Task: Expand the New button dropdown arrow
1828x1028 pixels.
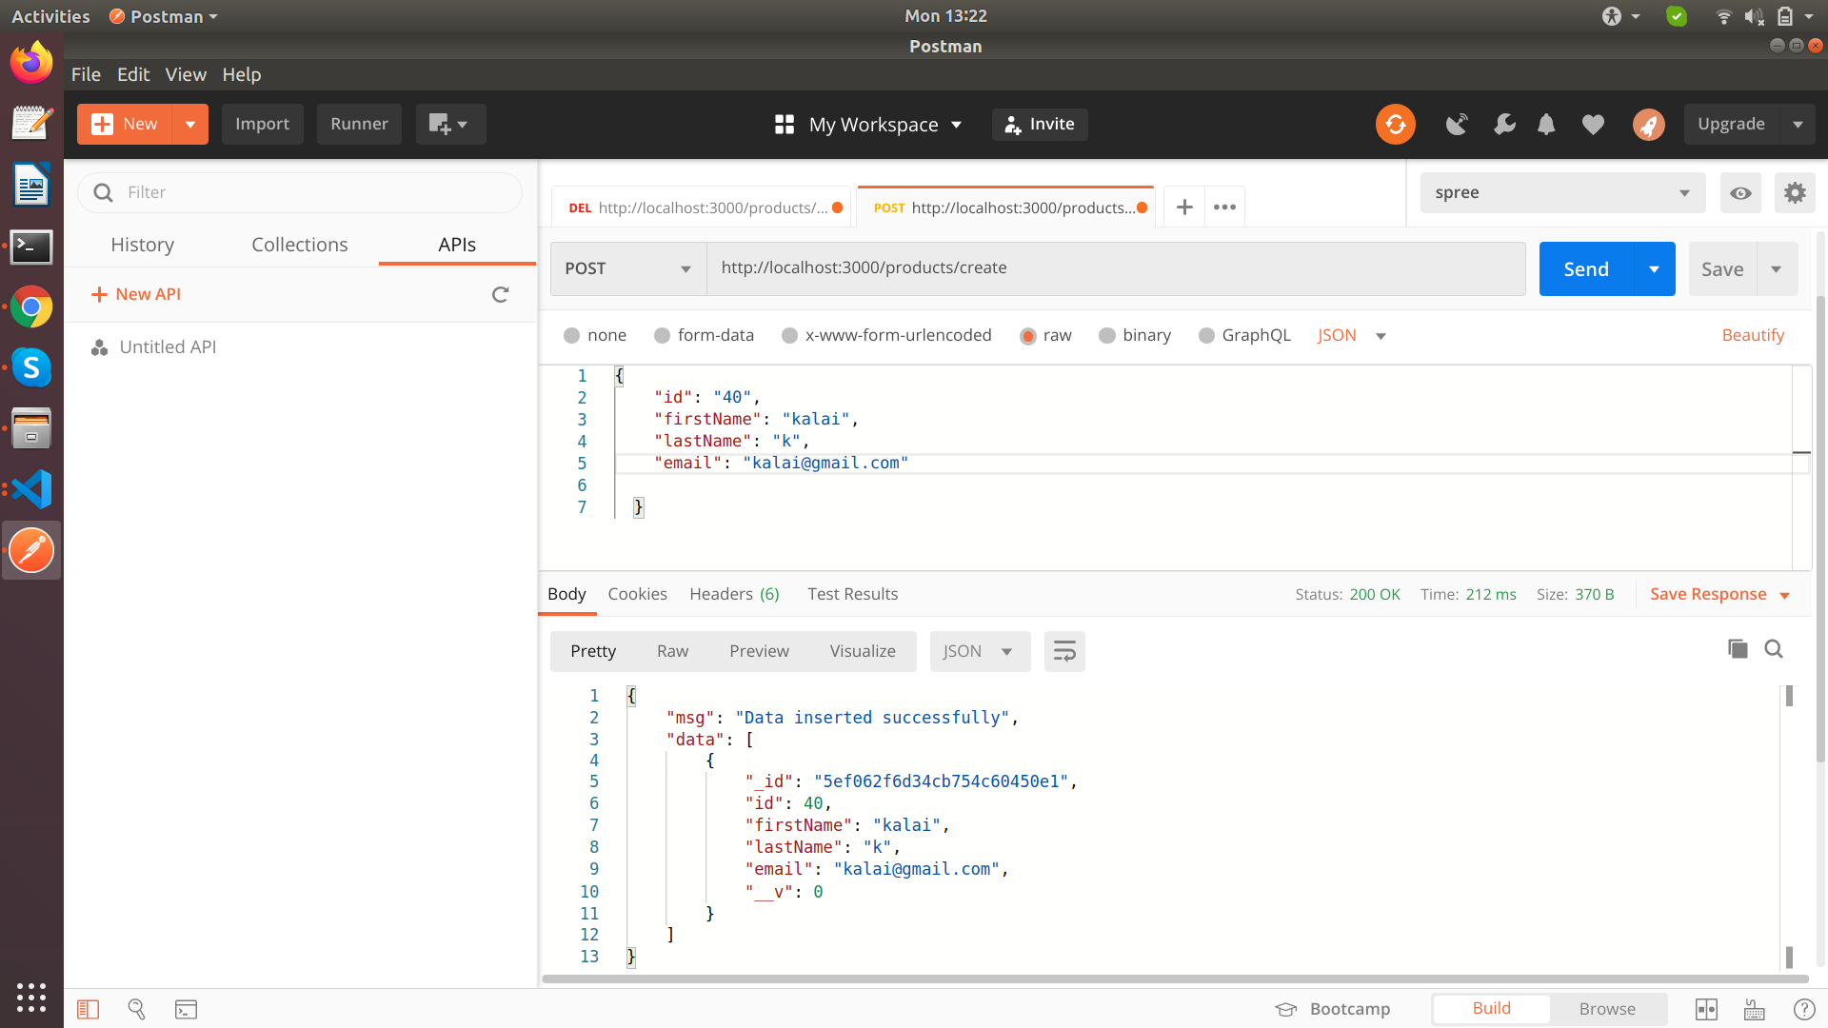Action: click(190, 125)
